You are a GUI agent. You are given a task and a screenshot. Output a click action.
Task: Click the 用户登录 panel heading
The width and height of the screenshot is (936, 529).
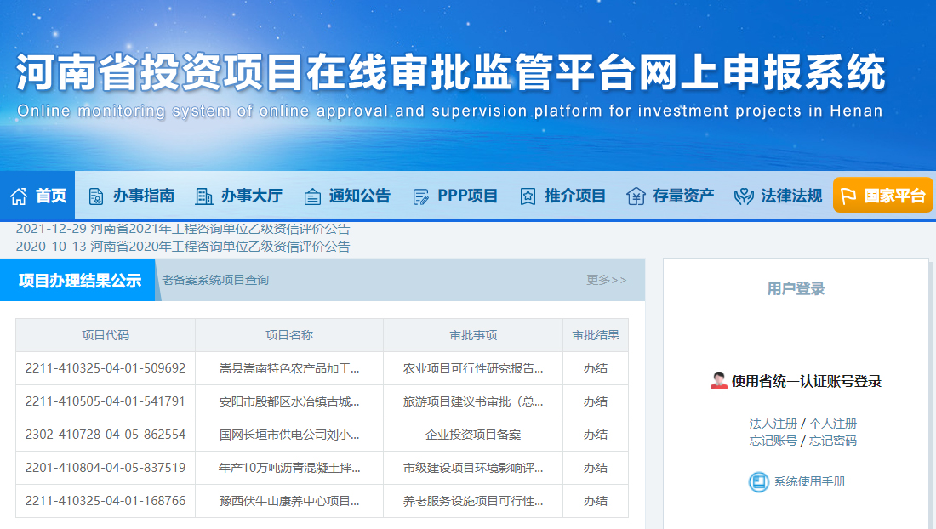point(796,288)
